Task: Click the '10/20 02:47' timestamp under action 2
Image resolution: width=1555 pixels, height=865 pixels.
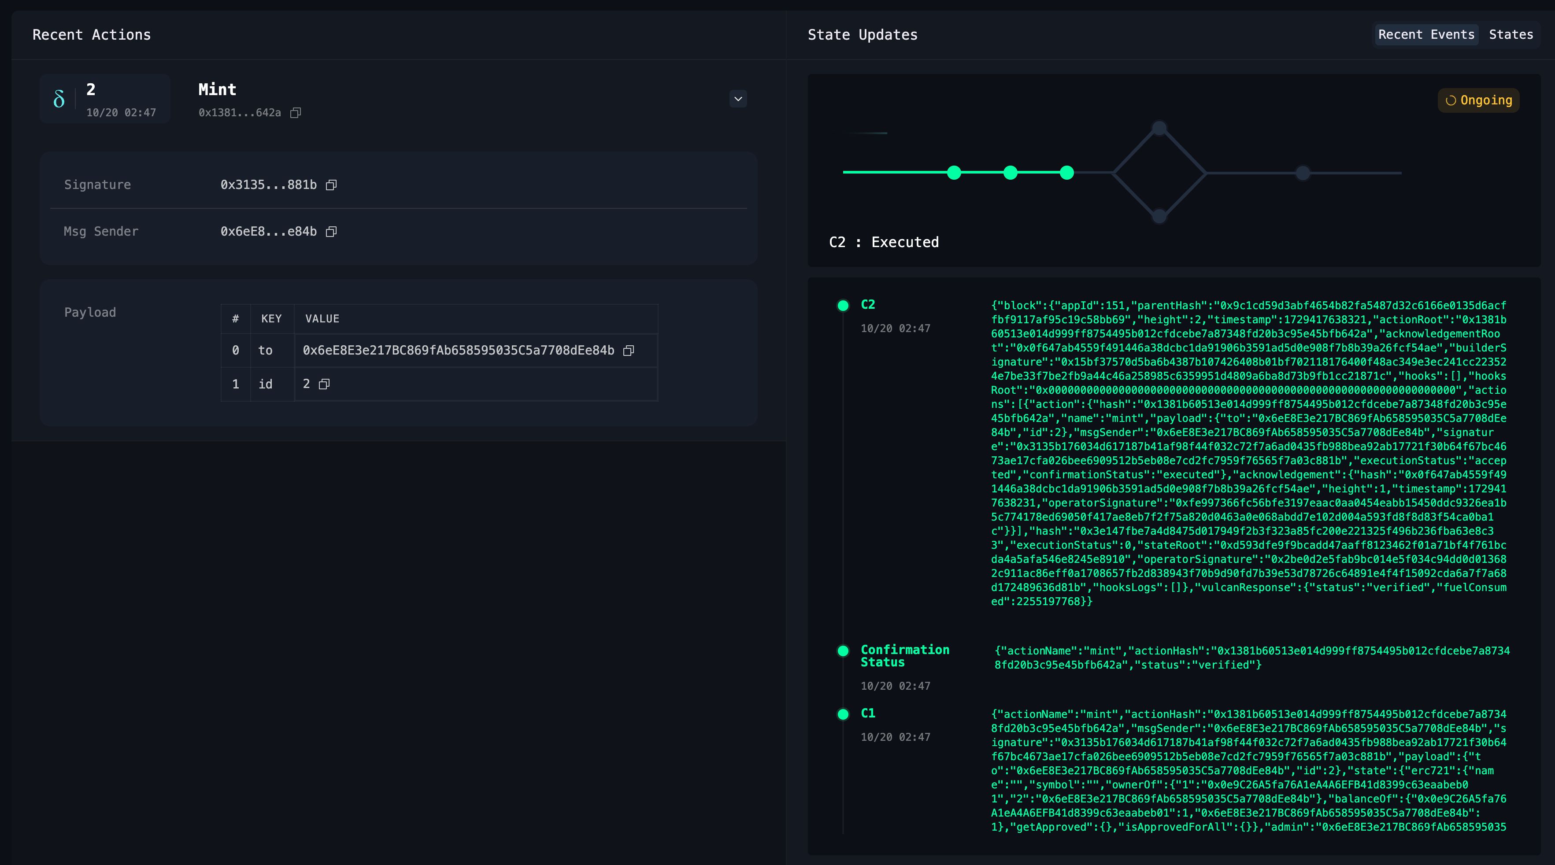Action: click(121, 113)
